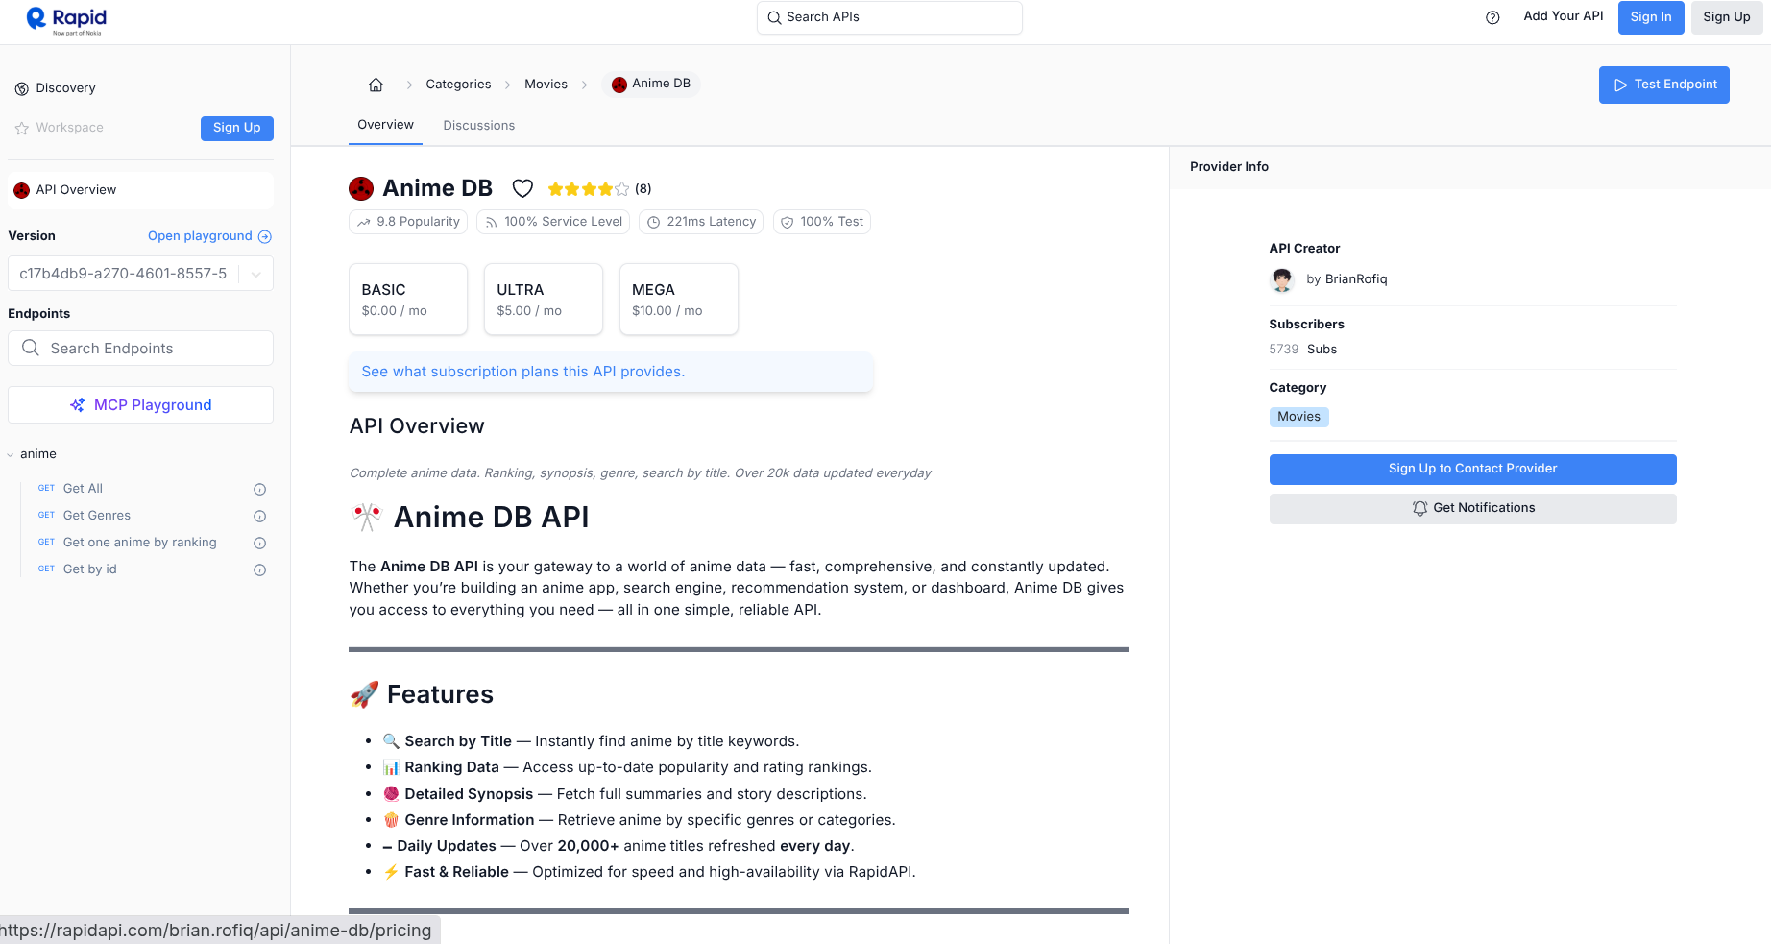The image size is (1771, 944).
Task: Click info icon for Get one anime by ranking
Action: (259, 543)
